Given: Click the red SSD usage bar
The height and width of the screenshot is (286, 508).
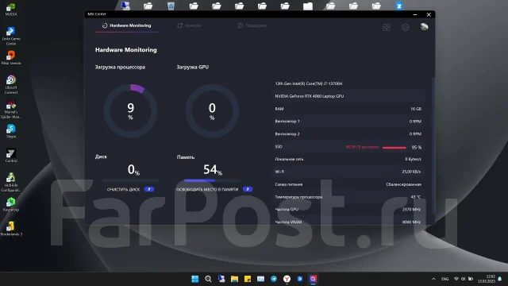Looking at the screenshot, I should tap(394, 148).
